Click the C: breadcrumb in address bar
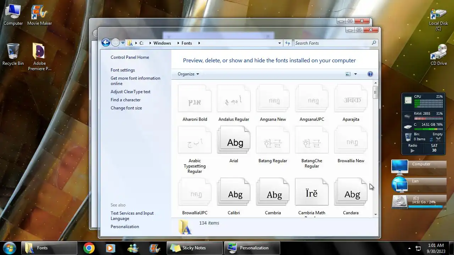This screenshot has width=454, height=255. coord(141,43)
